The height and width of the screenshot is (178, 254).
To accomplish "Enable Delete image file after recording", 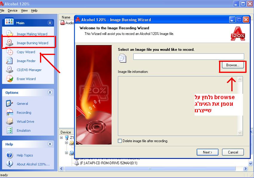I will [x=120, y=141].
